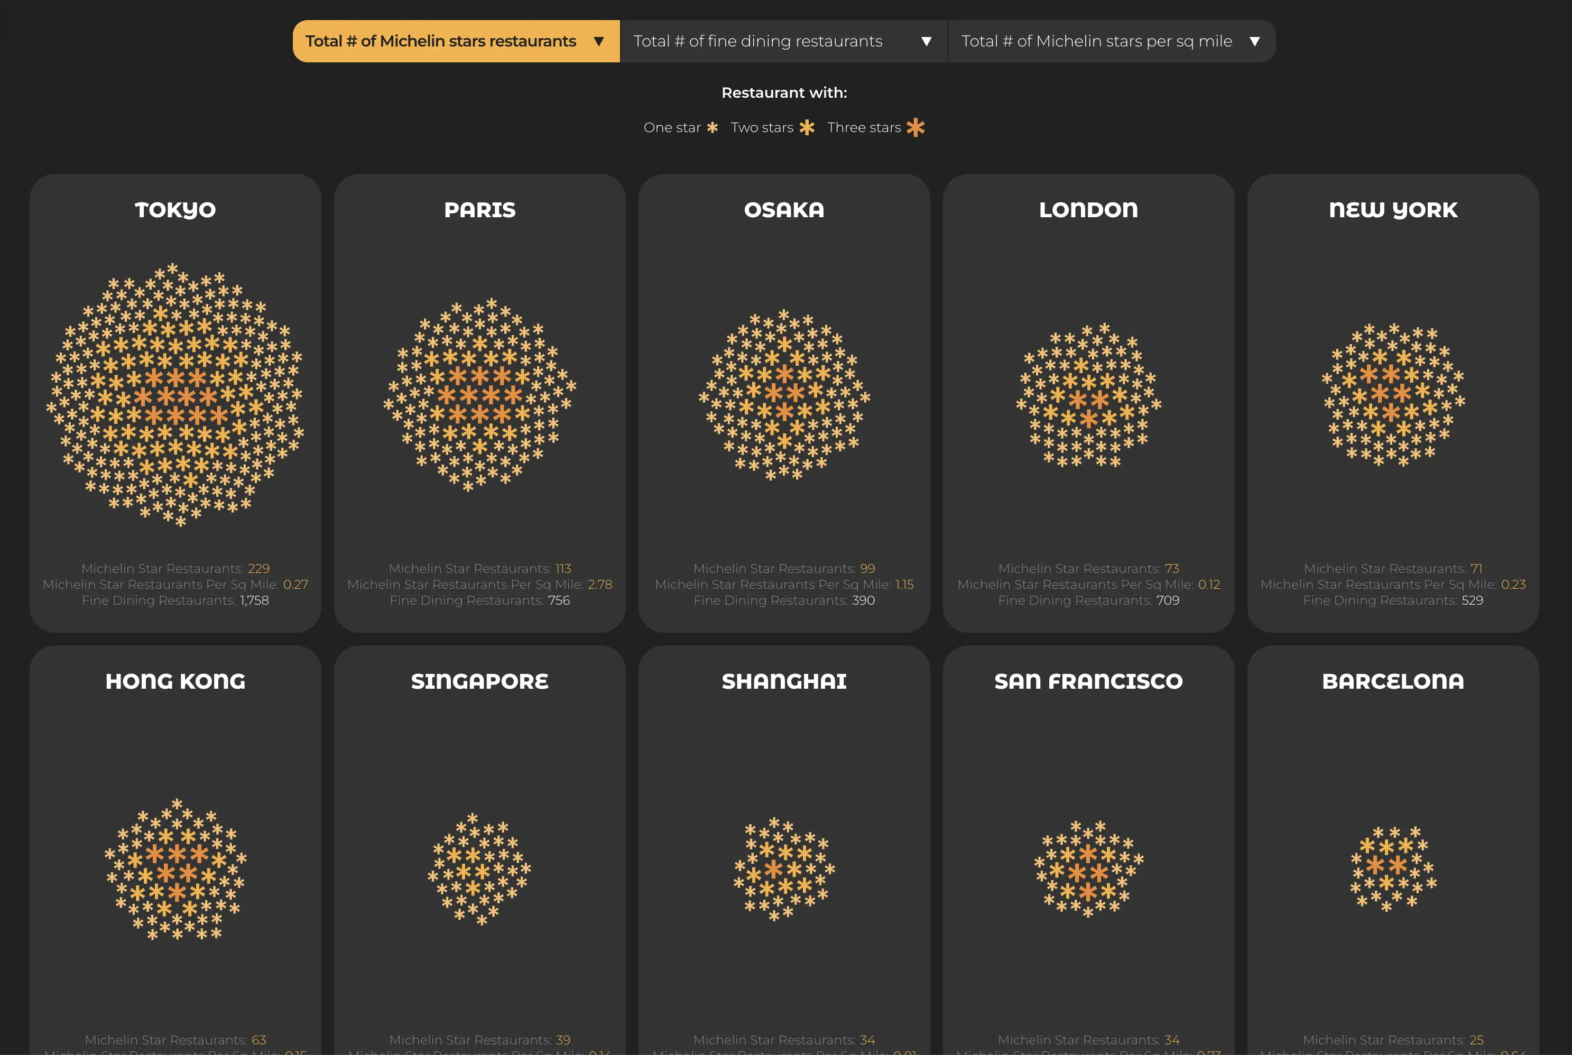Expand the fine dining restaurants dropdown arrow

pyautogui.click(x=926, y=42)
